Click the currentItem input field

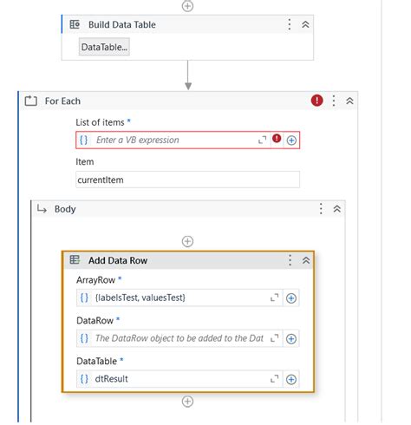pos(187,180)
